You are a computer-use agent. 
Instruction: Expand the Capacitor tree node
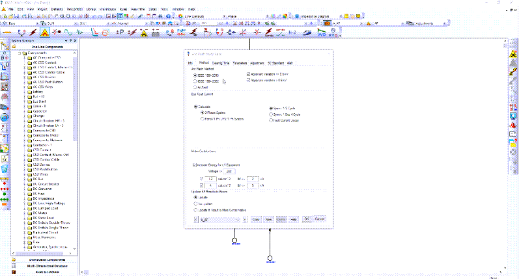coord(24,111)
